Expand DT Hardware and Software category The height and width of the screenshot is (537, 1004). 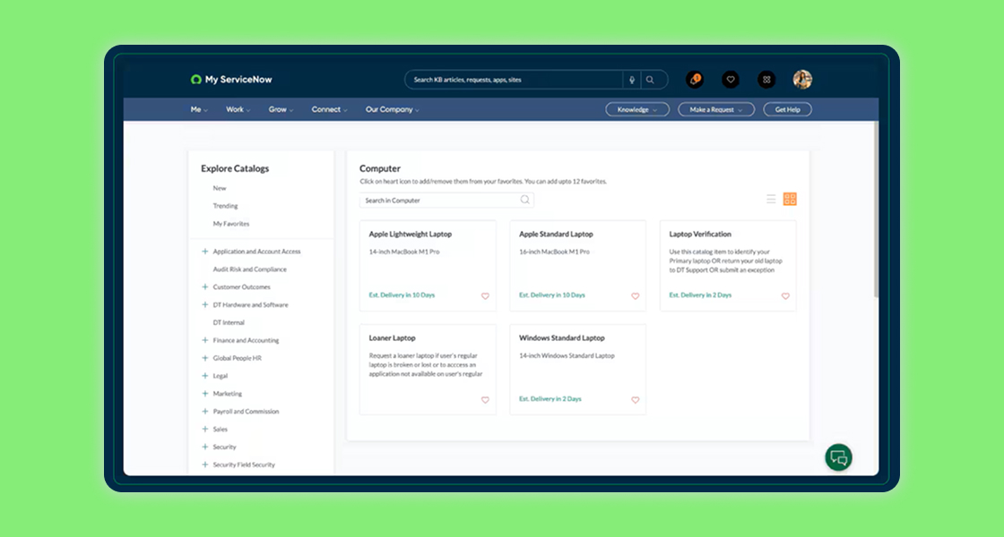coord(205,305)
